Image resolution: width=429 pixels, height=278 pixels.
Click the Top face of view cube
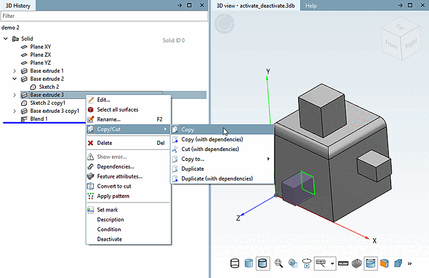[400, 27]
